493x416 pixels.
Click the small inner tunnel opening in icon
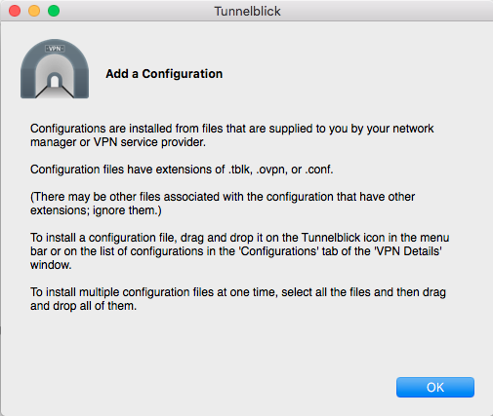click(55, 80)
